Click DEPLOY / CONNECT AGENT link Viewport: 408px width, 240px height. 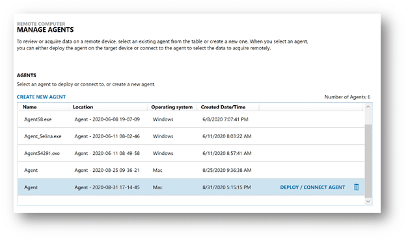pyautogui.click(x=312, y=187)
